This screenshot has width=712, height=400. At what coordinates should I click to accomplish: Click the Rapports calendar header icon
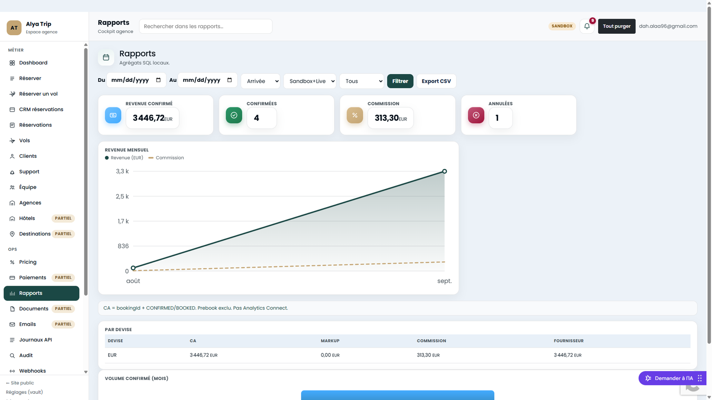coord(106,57)
